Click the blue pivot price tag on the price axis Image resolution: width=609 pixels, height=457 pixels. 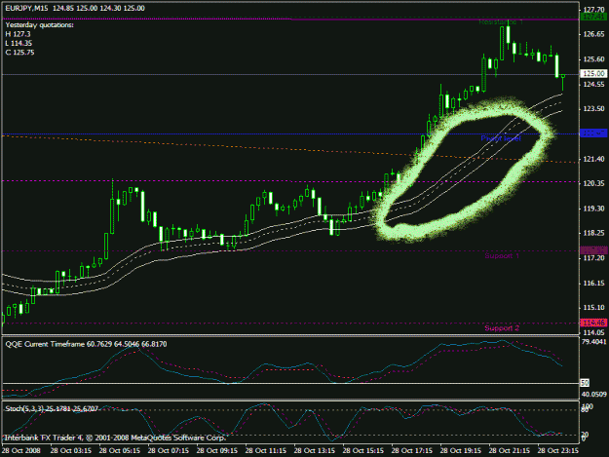coord(593,133)
